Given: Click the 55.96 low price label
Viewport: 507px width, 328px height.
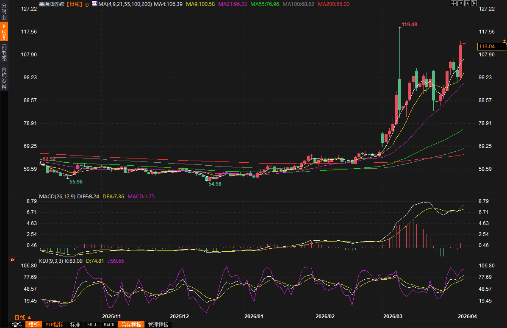Looking at the screenshot, I should click(76, 182).
